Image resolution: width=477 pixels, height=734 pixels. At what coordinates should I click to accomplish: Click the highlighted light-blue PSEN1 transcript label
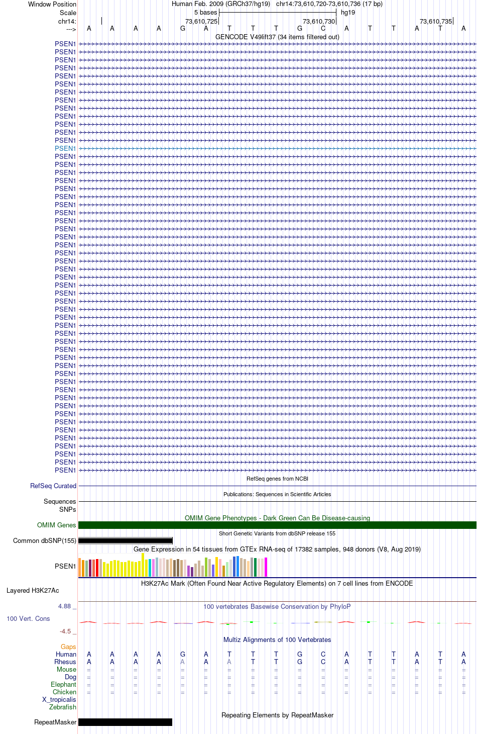(65, 148)
